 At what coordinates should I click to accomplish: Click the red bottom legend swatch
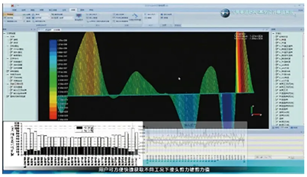click(53, 117)
